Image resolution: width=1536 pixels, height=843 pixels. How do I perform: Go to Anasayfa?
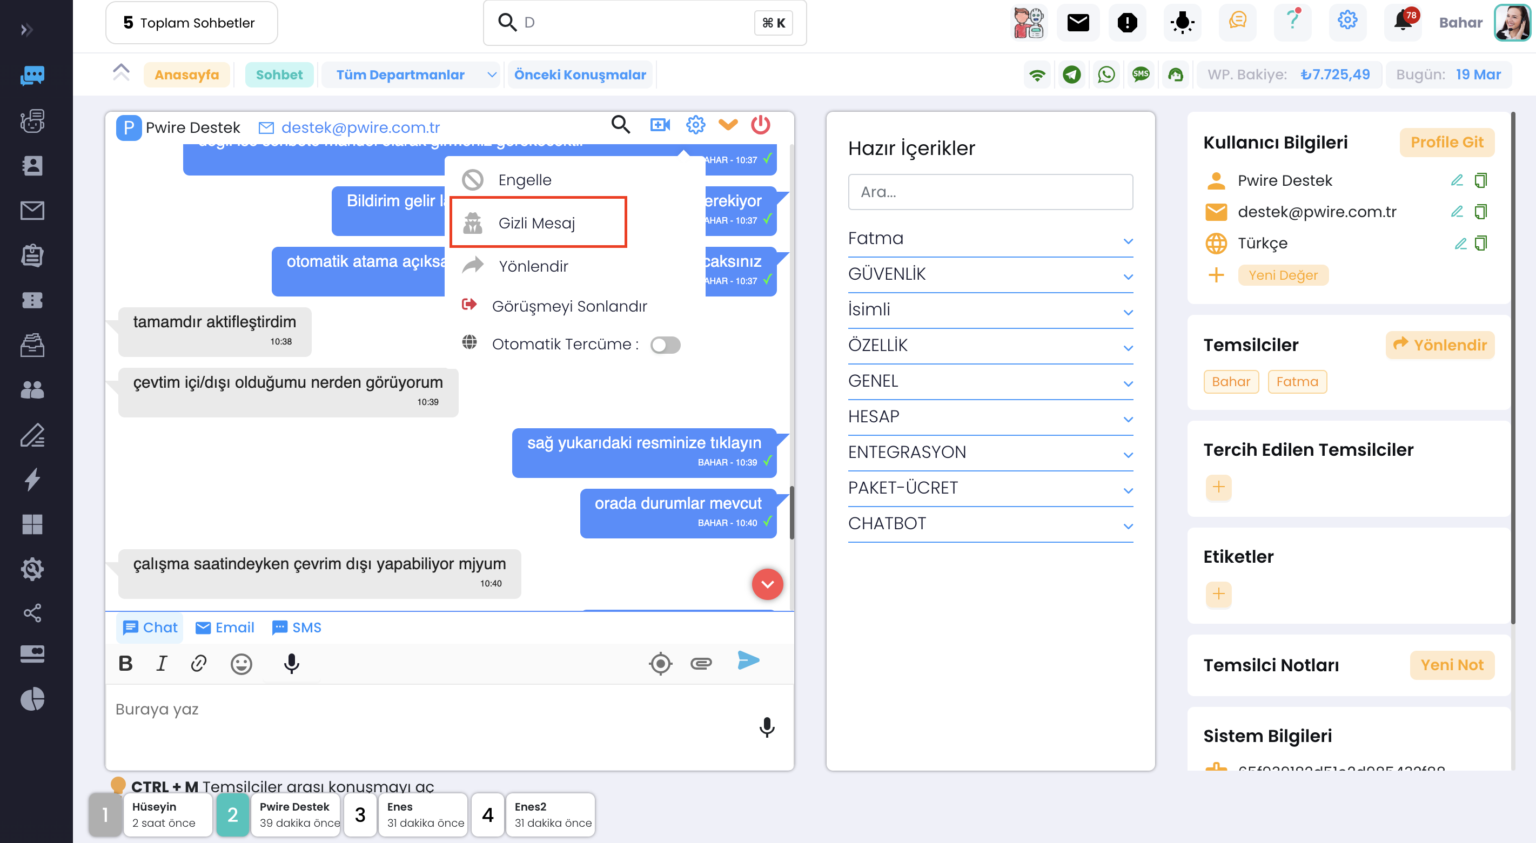tap(186, 75)
